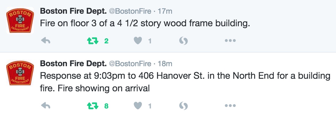Open Boston Fire Dept. name on bottom tweet
Viewport: 336px width, 117px height.
pyautogui.click(x=73, y=63)
